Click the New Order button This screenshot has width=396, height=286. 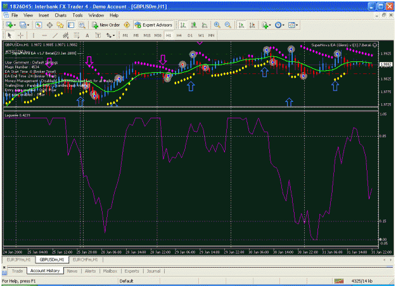point(106,25)
